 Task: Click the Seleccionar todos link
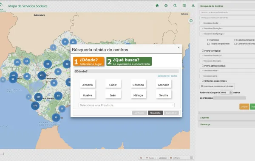click(167, 76)
